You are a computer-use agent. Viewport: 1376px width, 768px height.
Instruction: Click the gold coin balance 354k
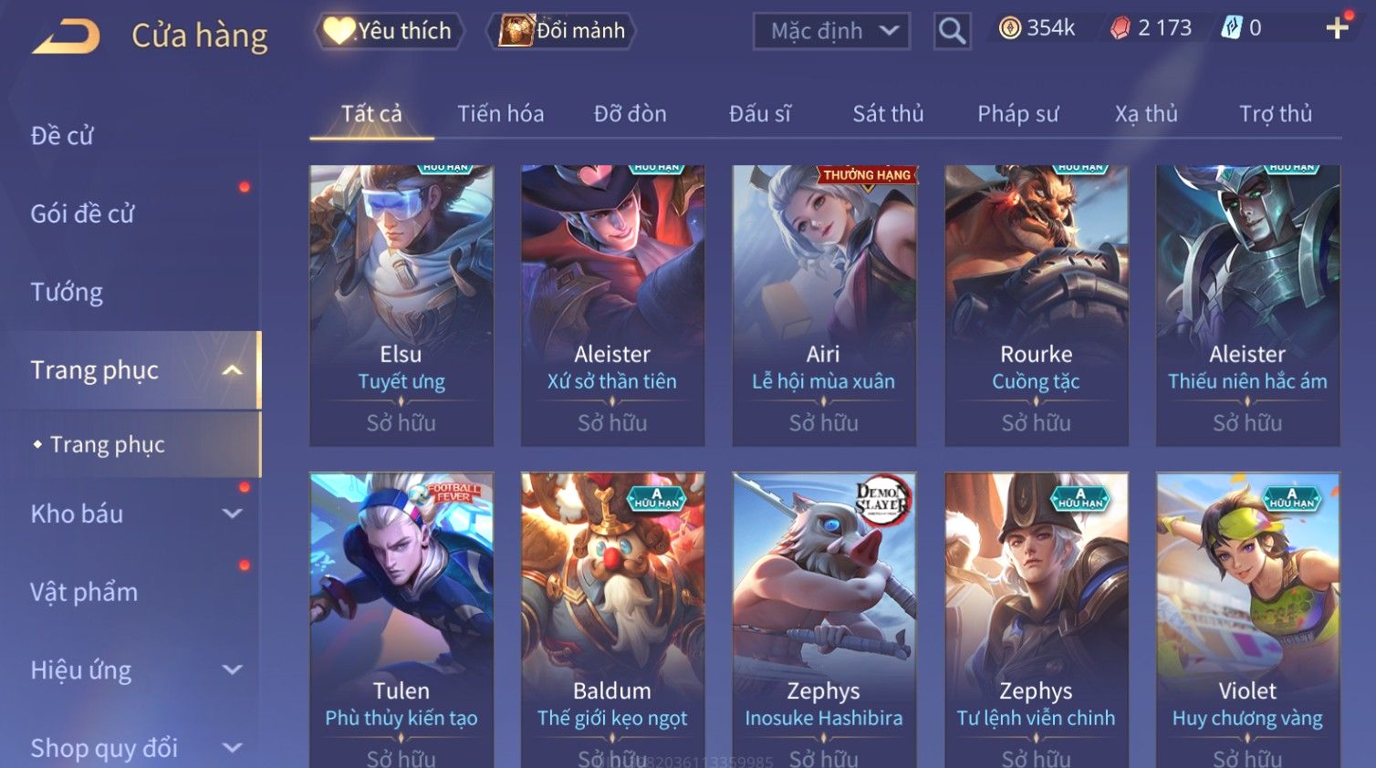[x=1037, y=28]
